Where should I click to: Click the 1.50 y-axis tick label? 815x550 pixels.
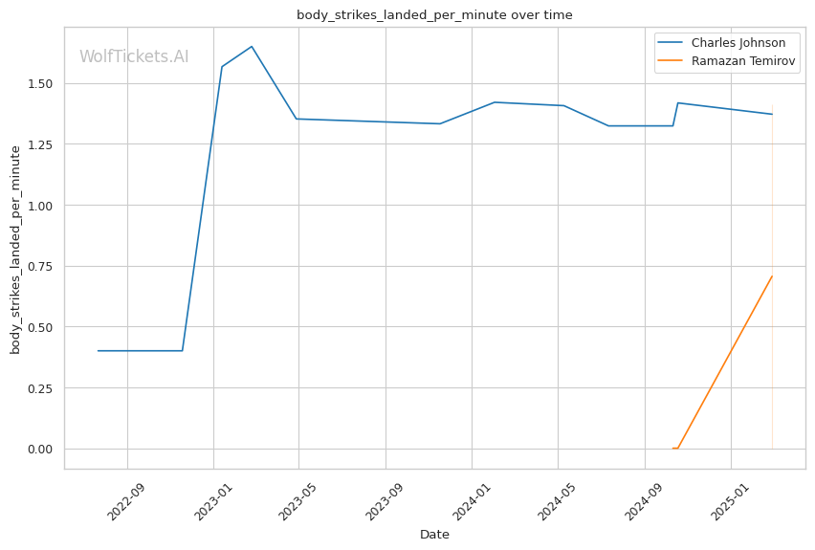coord(40,84)
